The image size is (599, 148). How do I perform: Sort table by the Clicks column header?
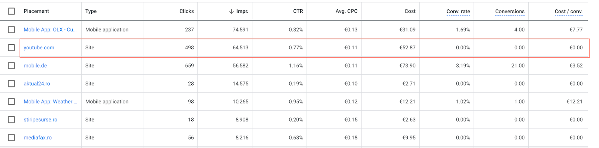click(186, 11)
